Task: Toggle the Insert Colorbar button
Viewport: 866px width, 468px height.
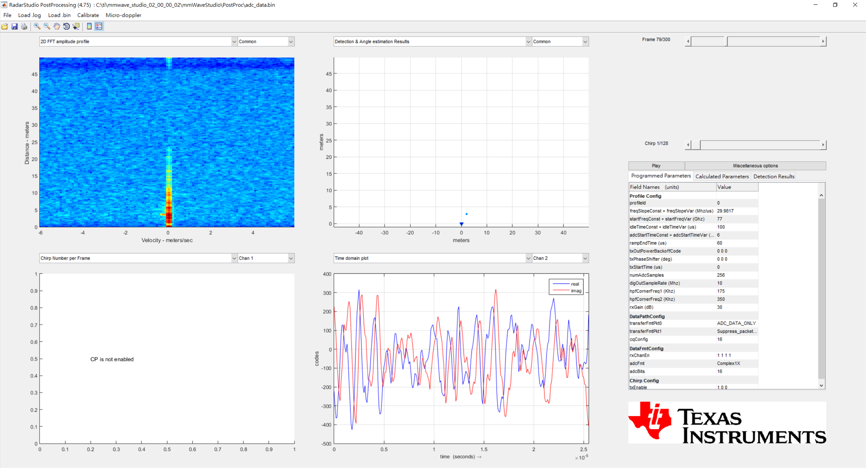Action: 89,26
